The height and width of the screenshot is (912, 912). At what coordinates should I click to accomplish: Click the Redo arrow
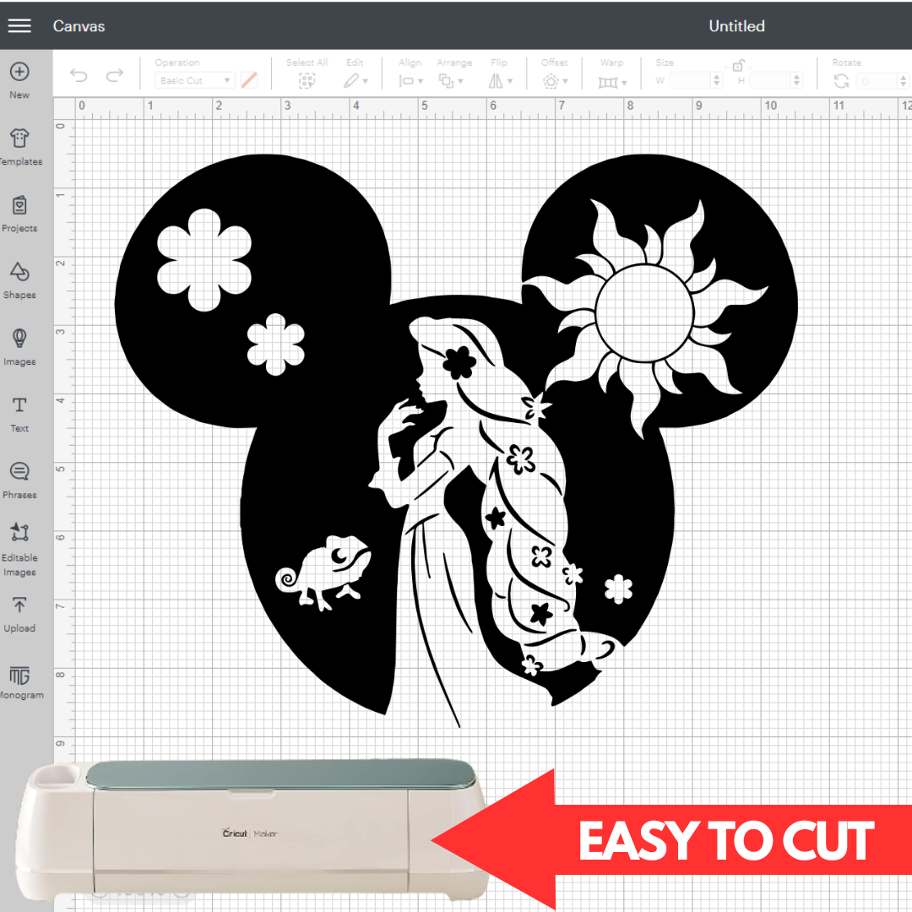tap(115, 75)
